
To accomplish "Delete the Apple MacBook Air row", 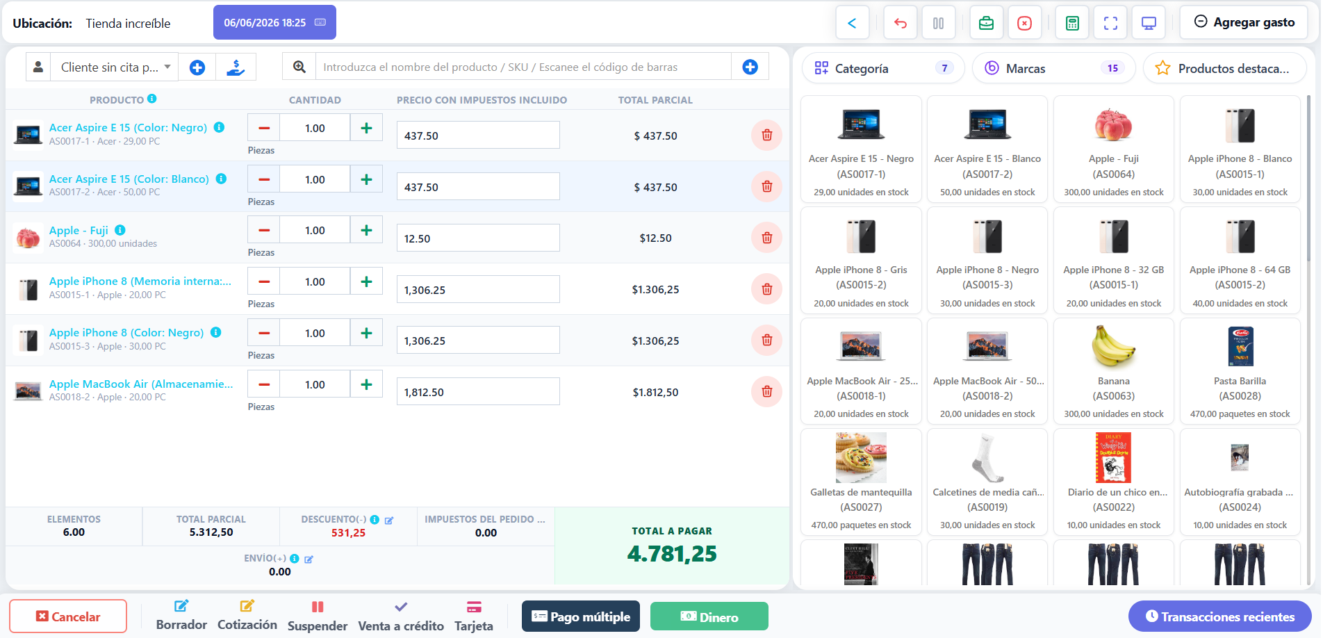I will pyautogui.click(x=766, y=391).
